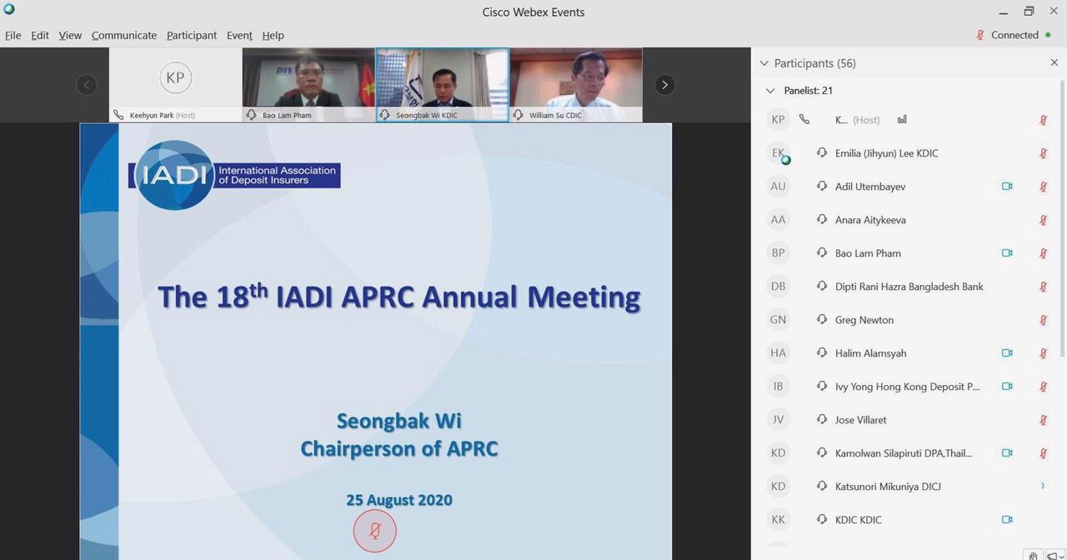The width and height of the screenshot is (1067, 560).
Task: Click the host audio level bars icon
Action: (x=902, y=120)
